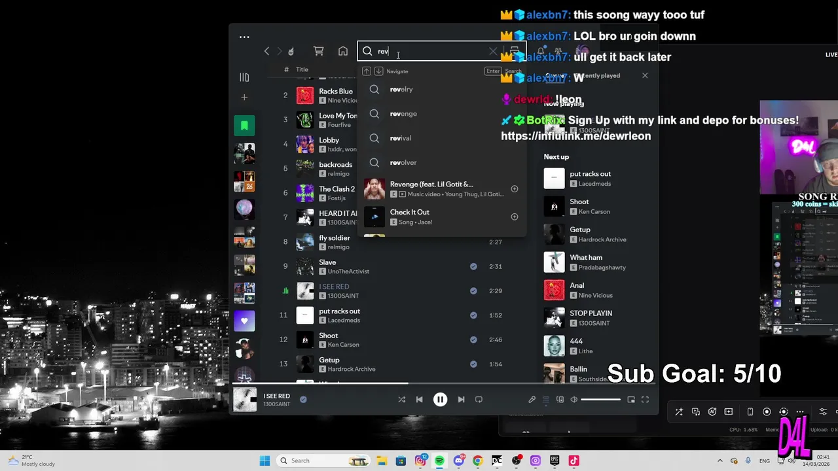Toggle saved checkmark on I SEE RED row
This screenshot has width=838, height=471.
click(x=473, y=291)
